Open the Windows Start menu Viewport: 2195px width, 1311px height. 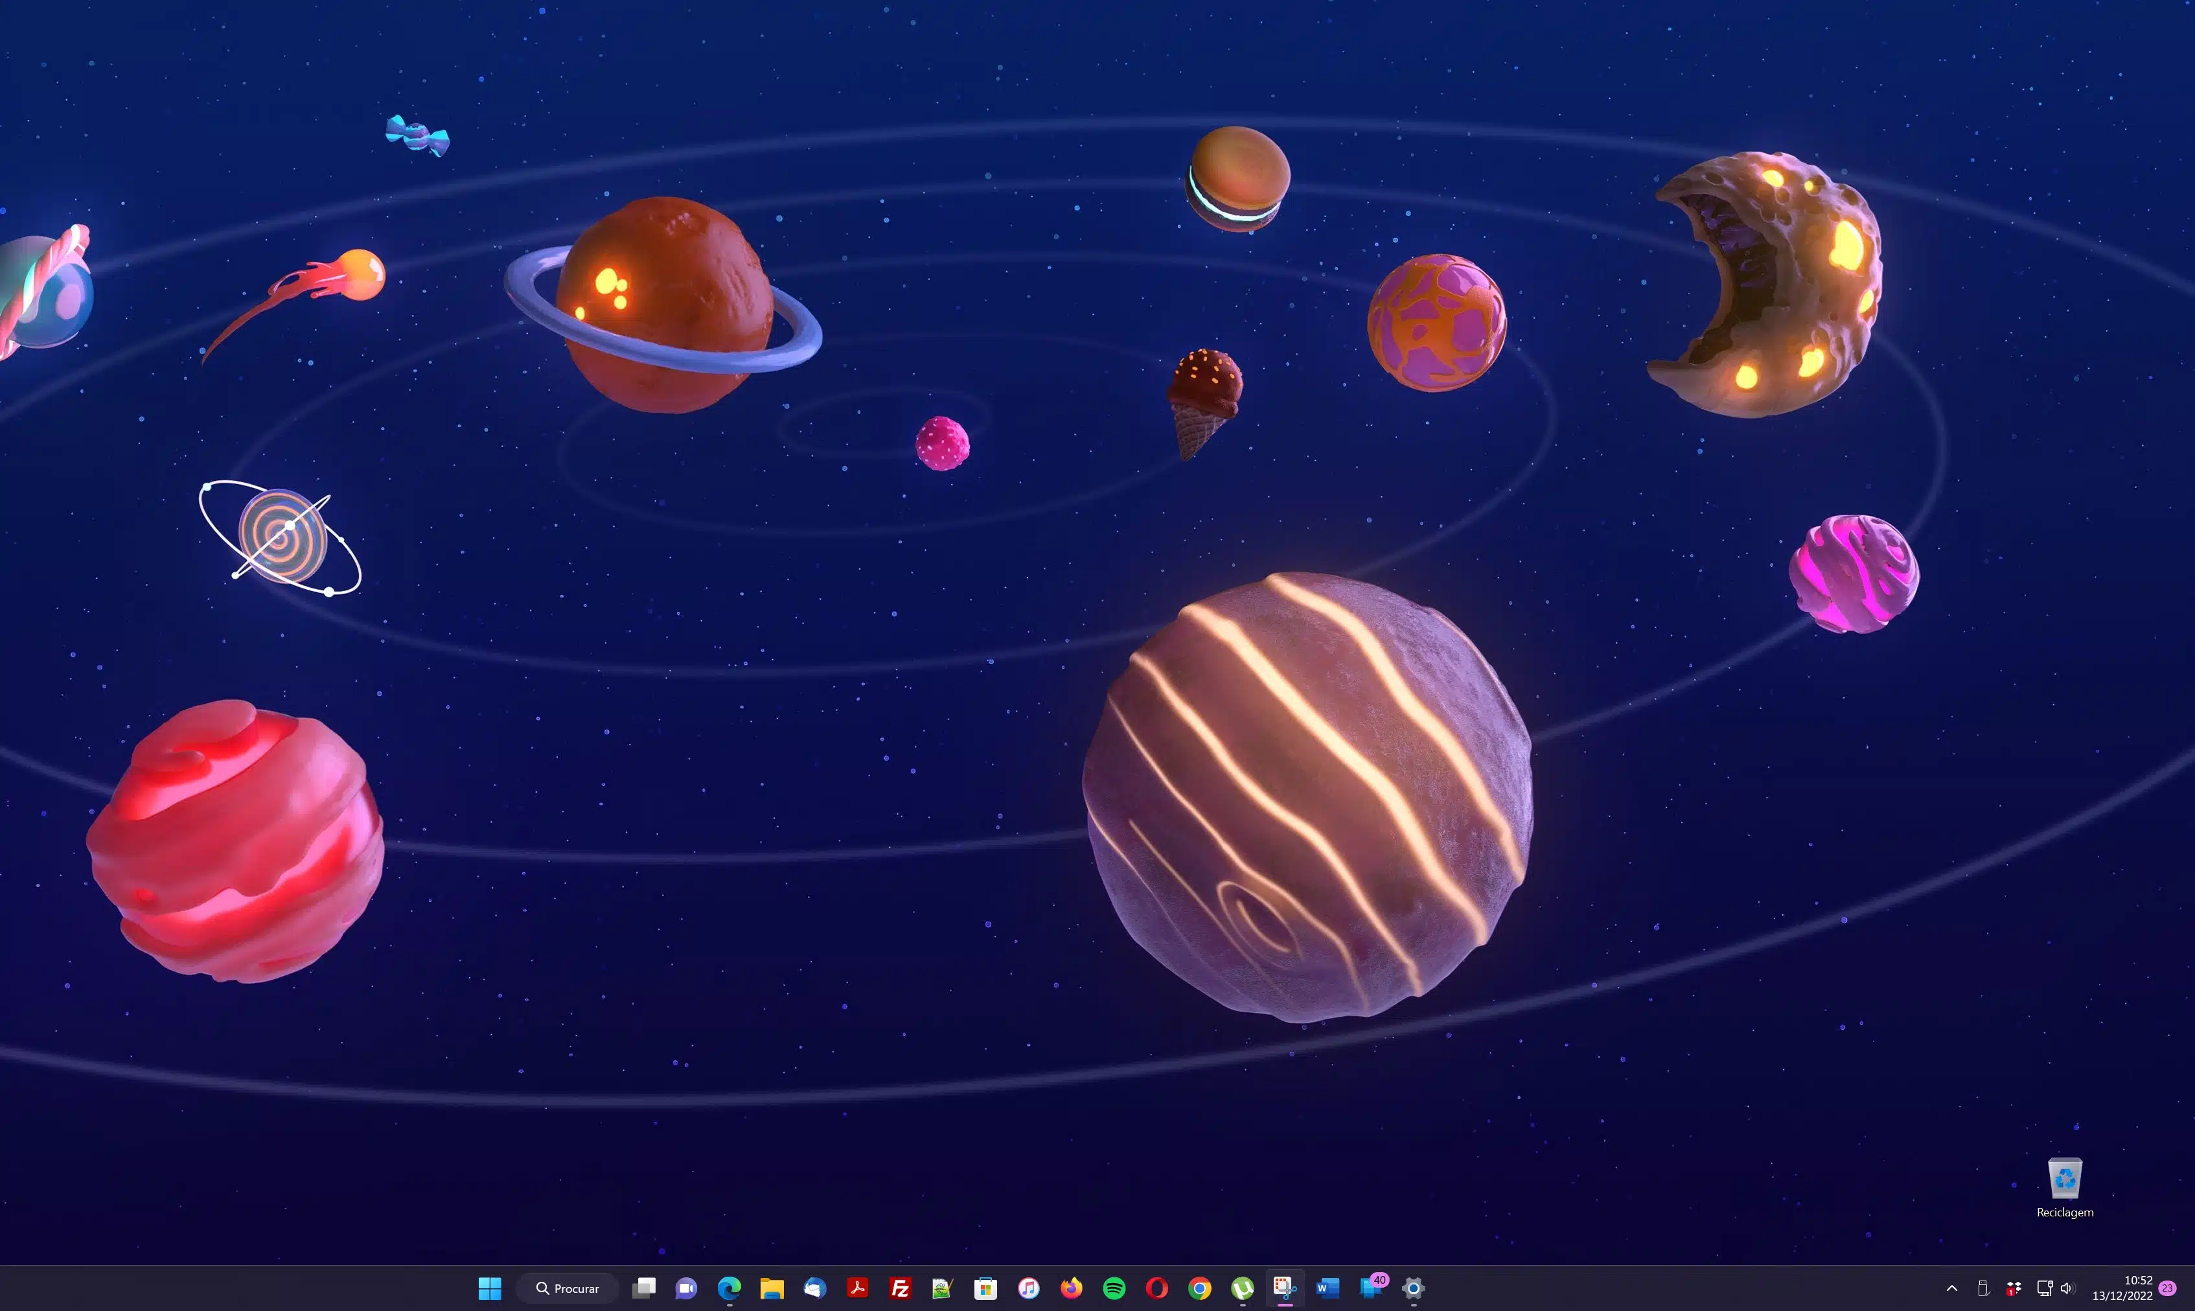click(490, 1288)
